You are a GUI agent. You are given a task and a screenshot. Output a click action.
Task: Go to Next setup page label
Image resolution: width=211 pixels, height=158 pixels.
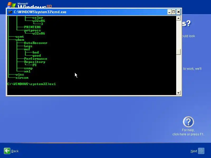pos(194,151)
